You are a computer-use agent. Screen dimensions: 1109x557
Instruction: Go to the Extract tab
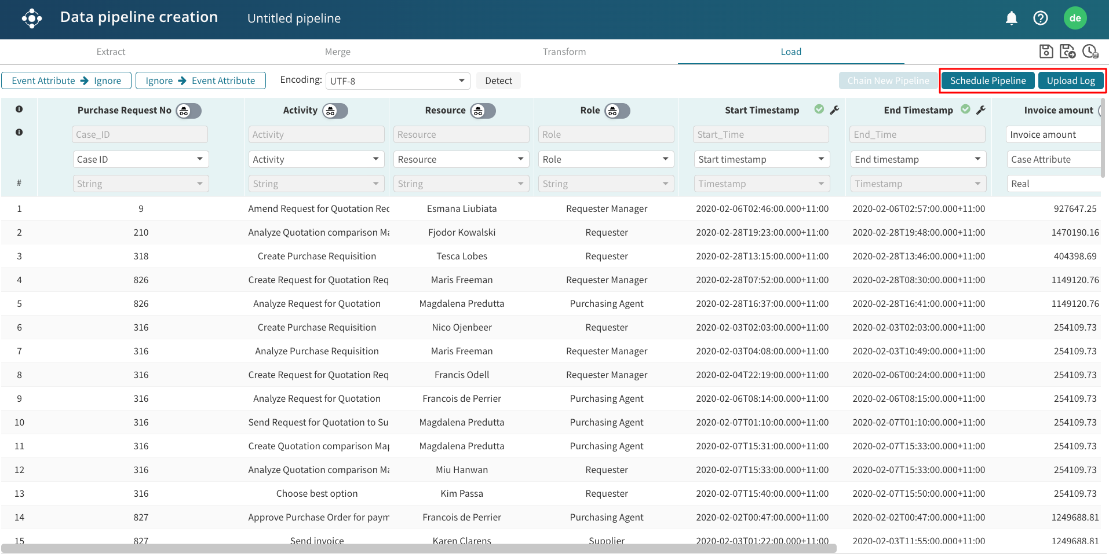(x=111, y=52)
